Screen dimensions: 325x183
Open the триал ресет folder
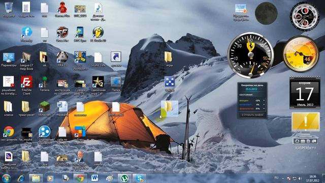tap(26, 108)
